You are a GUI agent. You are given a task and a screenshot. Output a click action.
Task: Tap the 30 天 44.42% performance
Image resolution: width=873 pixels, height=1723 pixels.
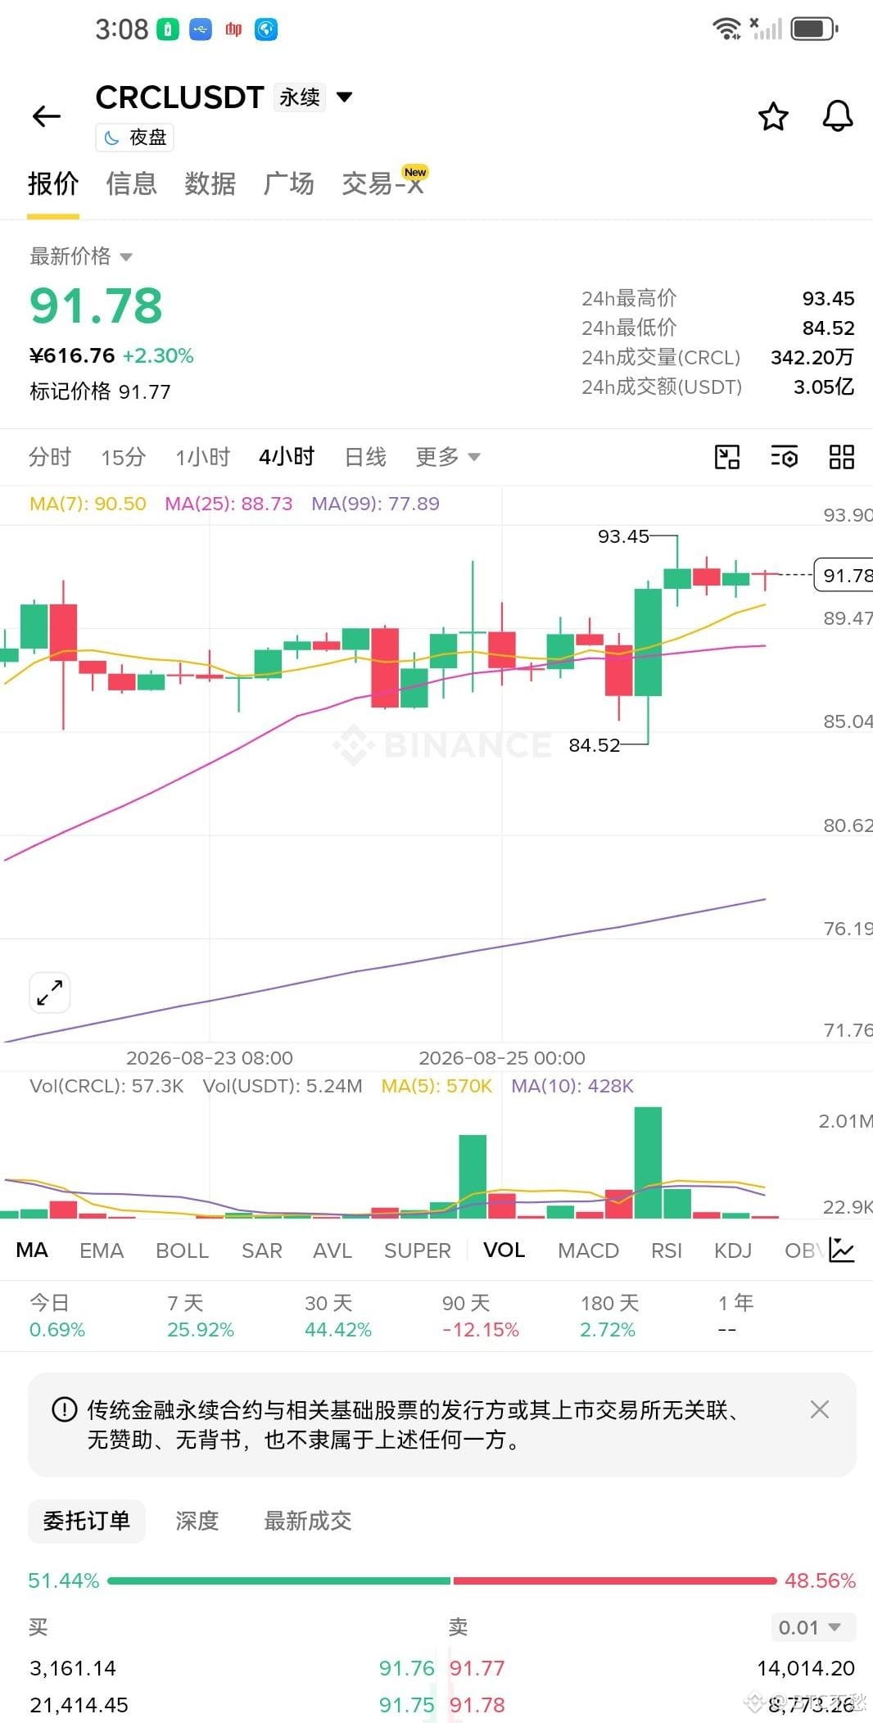[338, 1316]
